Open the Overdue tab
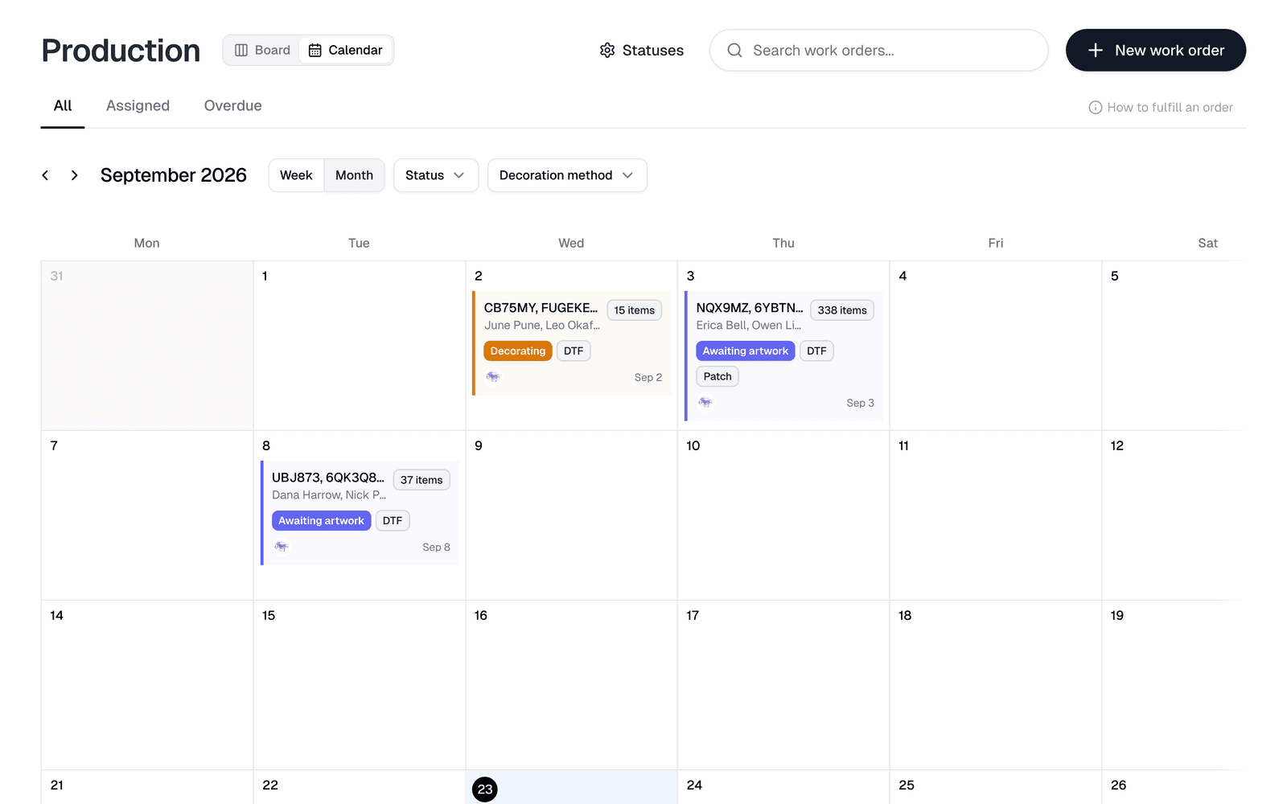This screenshot has height=804, width=1287. pyautogui.click(x=232, y=106)
